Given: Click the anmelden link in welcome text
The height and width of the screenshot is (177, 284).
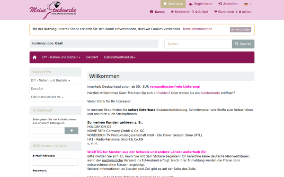Looking at the screenshot, I should pos(161,93).
